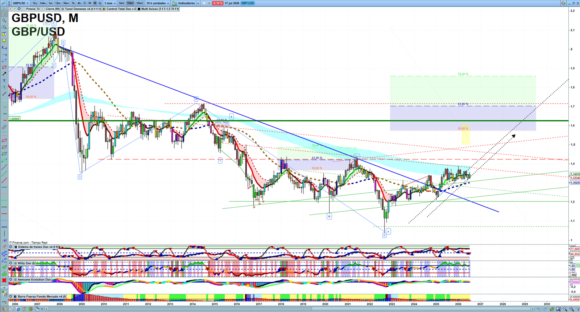Viewport: 580px width, 312px height.
Task: Select the dark green horizontal line tool
Action: click(4, 207)
